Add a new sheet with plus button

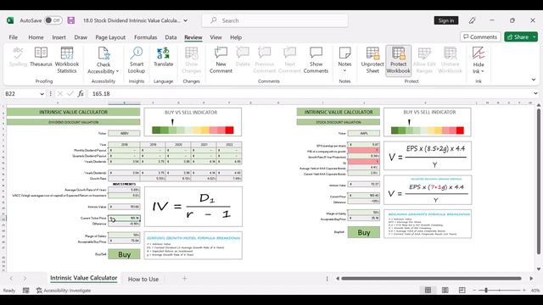tap(185, 279)
